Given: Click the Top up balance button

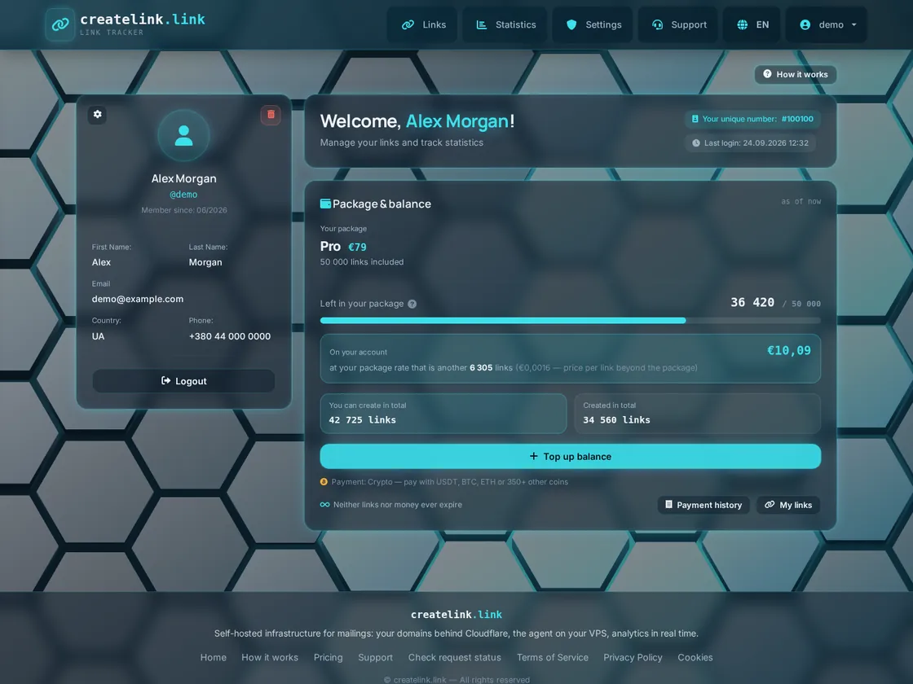Looking at the screenshot, I should pyautogui.click(x=570, y=457).
